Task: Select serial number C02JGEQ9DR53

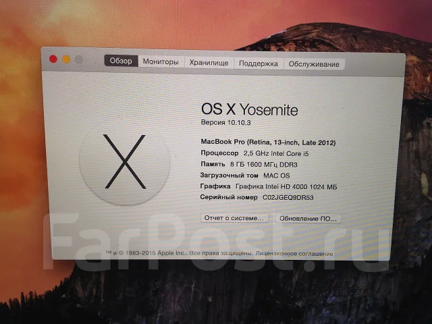Action: point(288,197)
